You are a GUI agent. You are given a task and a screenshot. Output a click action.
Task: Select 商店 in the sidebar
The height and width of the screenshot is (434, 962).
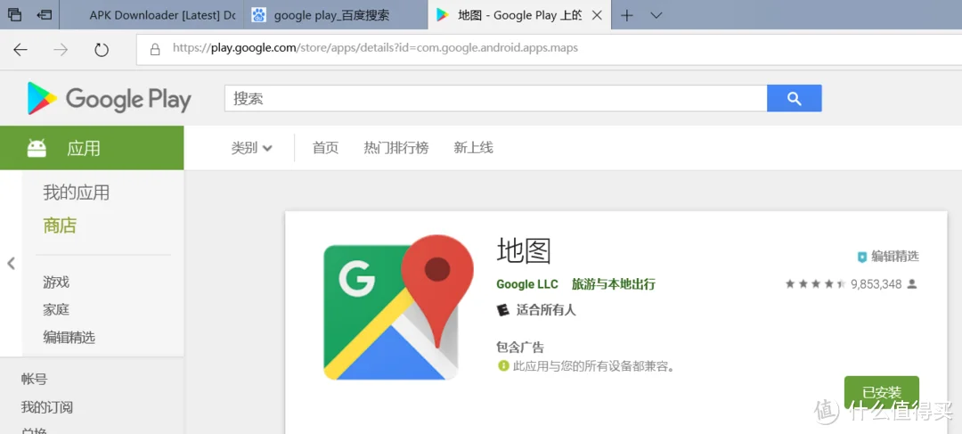[60, 225]
